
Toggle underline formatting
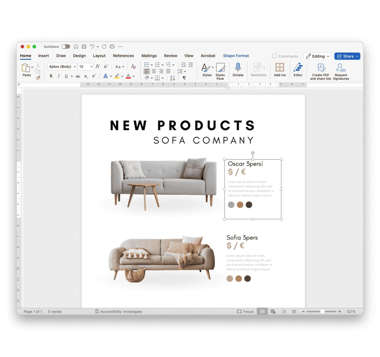point(66,76)
